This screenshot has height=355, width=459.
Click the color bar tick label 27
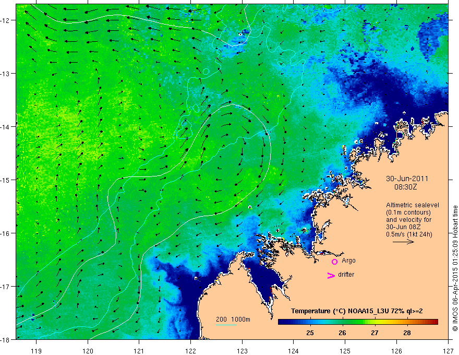click(x=375, y=333)
